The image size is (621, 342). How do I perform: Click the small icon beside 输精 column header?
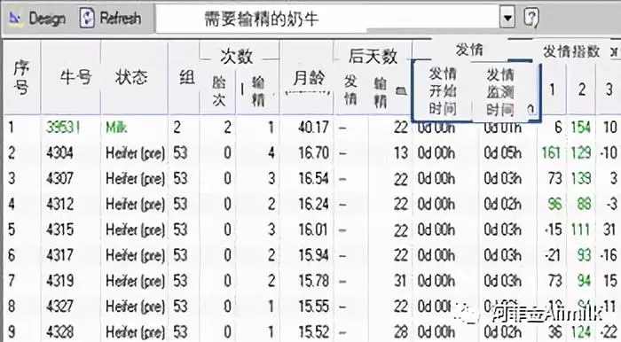pos(401,92)
